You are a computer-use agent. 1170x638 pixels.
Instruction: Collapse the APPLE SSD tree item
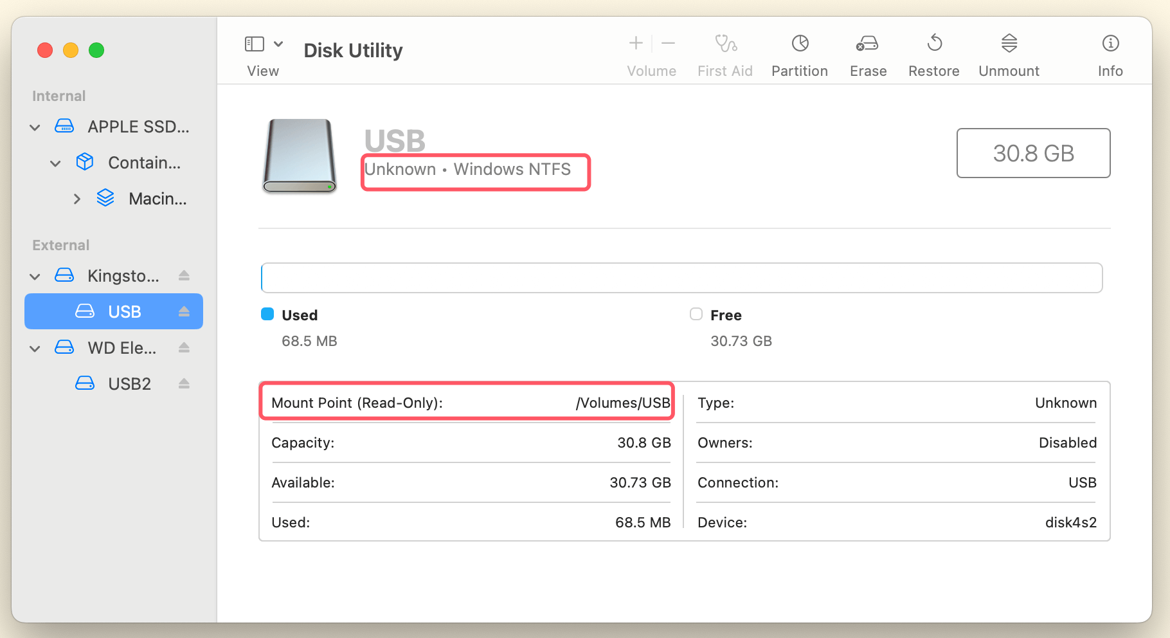point(35,127)
